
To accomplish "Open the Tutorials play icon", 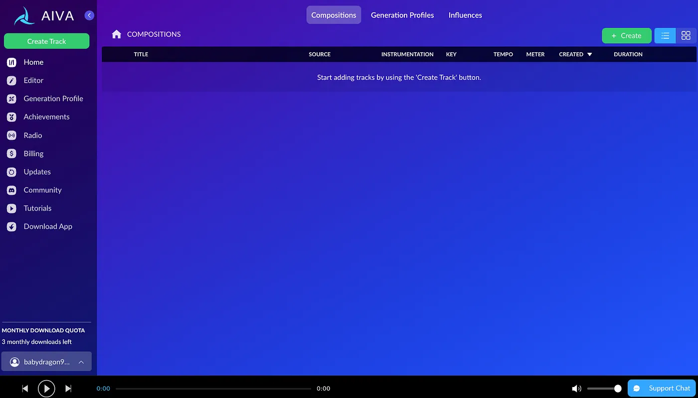I will coord(12,208).
